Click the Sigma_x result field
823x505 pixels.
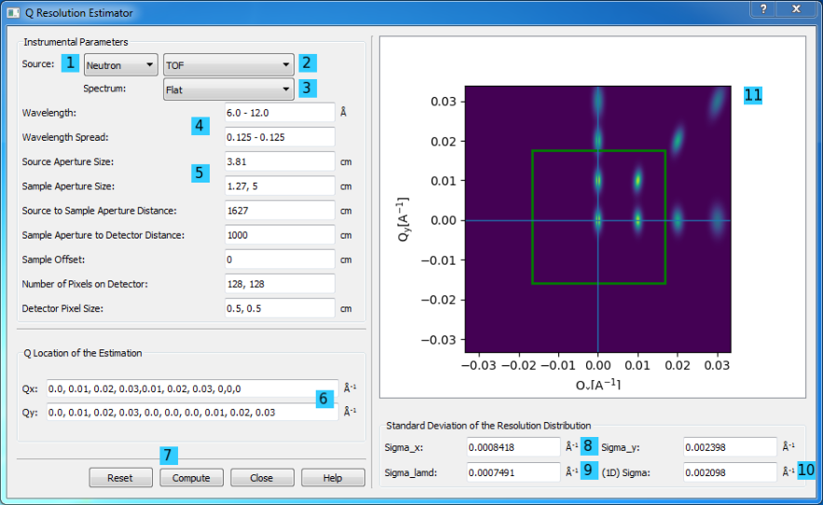(x=514, y=448)
